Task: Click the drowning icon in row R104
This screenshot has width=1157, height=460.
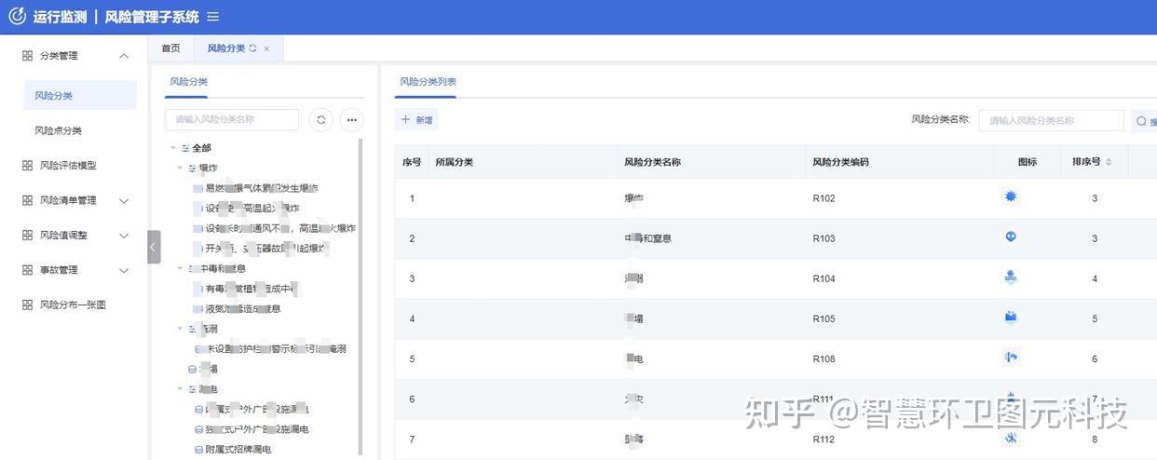Action: (1011, 277)
